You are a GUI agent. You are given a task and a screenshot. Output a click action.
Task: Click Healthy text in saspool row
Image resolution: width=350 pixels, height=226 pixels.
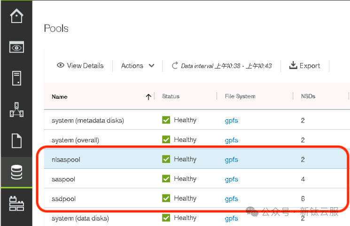pyautogui.click(x=185, y=179)
